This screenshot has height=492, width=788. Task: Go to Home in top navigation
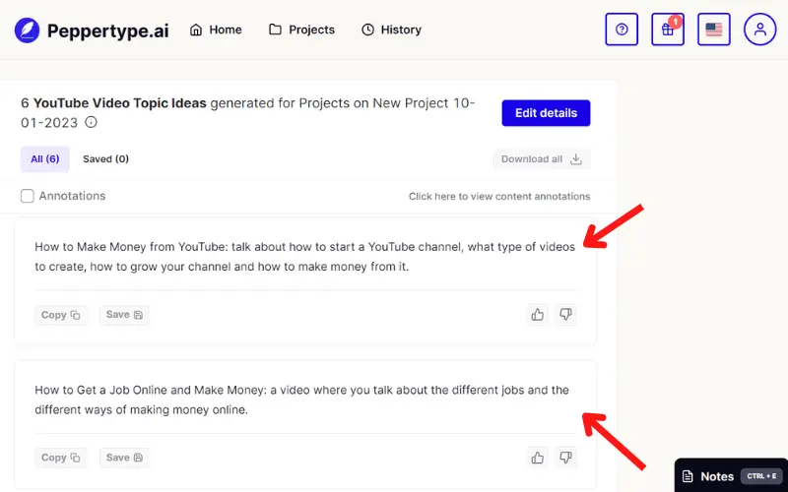(216, 30)
